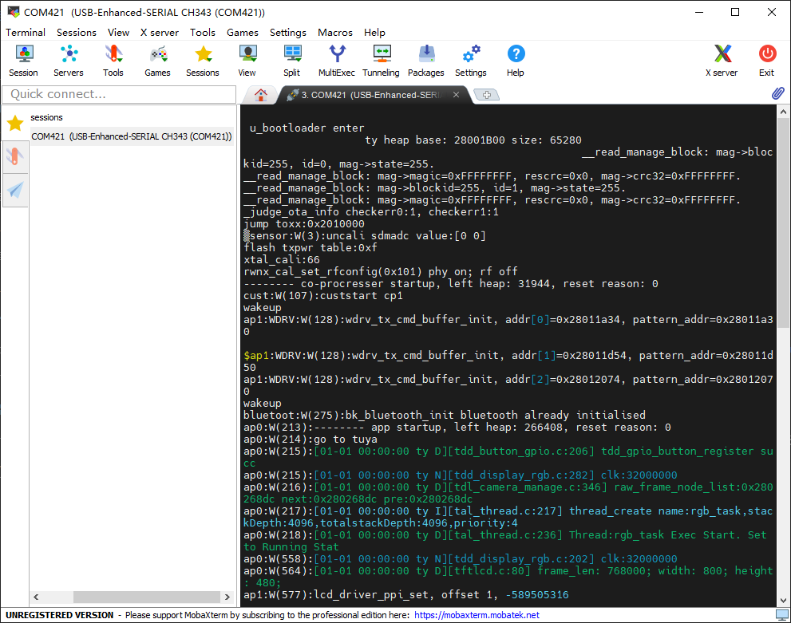Open the mobaxterm.mobatek.net link

click(x=477, y=615)
